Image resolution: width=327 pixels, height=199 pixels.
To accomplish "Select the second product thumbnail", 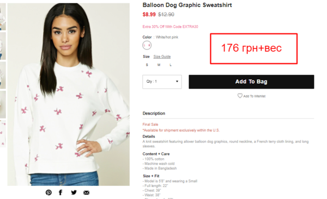I will coord(3,46).
